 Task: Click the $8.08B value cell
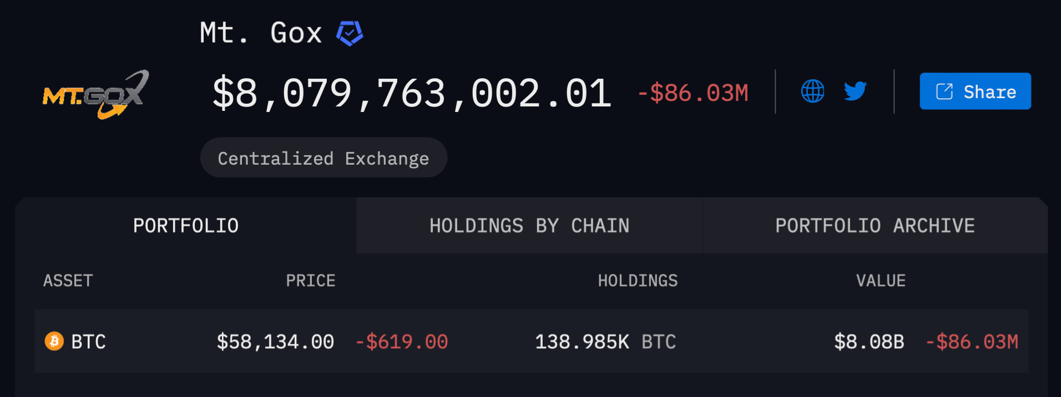(x=869, y=342)
